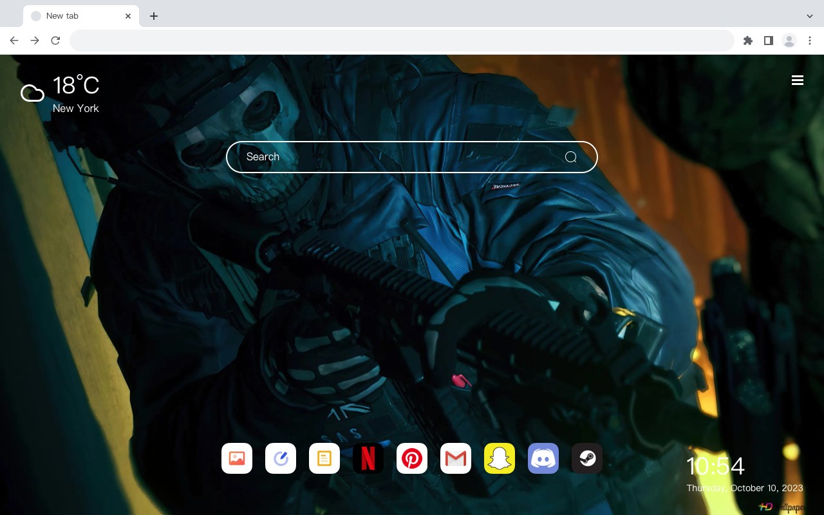Open the blue circular task shortcut icon
824x515 pixels.
281,458
